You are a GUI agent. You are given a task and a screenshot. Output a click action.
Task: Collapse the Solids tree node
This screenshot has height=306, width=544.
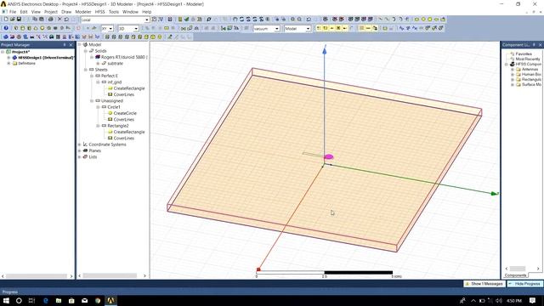point(86,51)
